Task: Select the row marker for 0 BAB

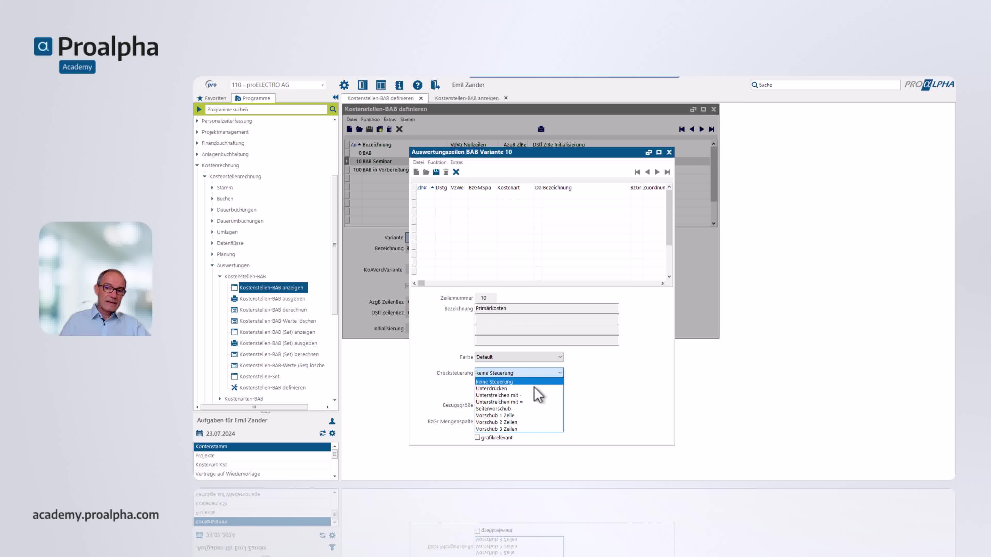Action: click(347, 153)
